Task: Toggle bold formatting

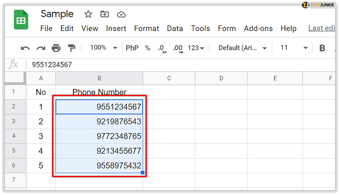Action: [322, 48]
